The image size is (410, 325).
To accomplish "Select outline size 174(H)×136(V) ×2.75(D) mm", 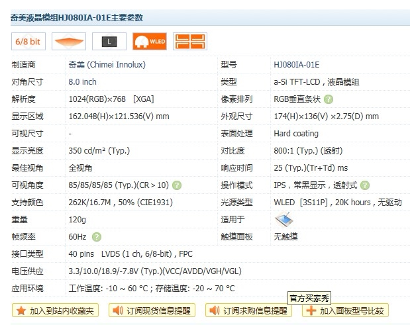I will point(326,116).
